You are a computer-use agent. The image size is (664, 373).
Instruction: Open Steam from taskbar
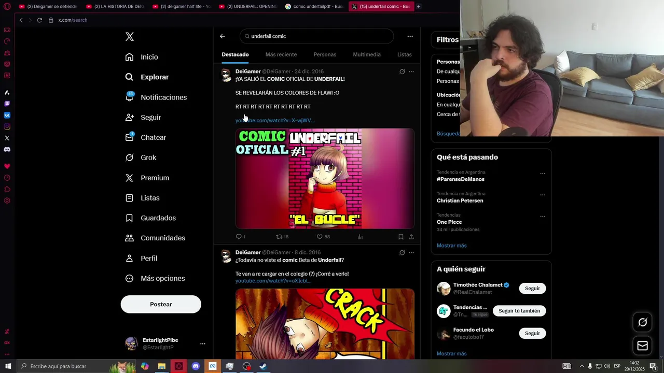pos(263,366)
